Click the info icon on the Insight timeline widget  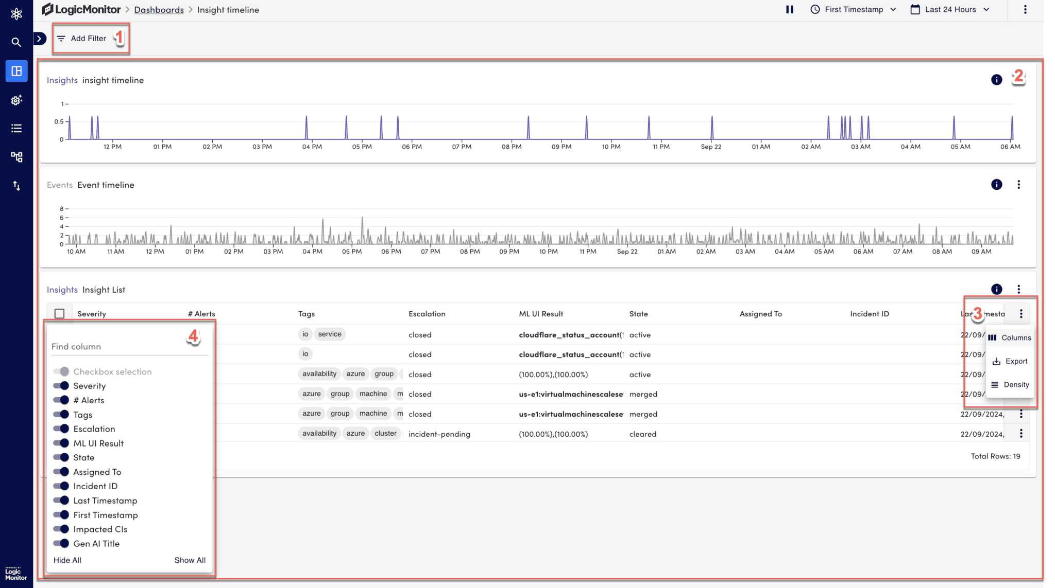click(997, 80)
